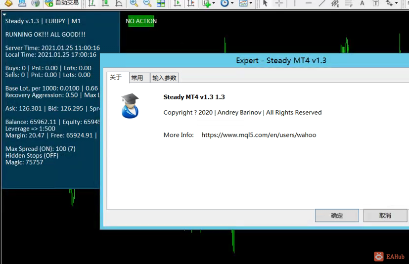Click the expert graduate avatar icon
The height and width of the screenshot is (264, 409).
[x=130, y=106]
